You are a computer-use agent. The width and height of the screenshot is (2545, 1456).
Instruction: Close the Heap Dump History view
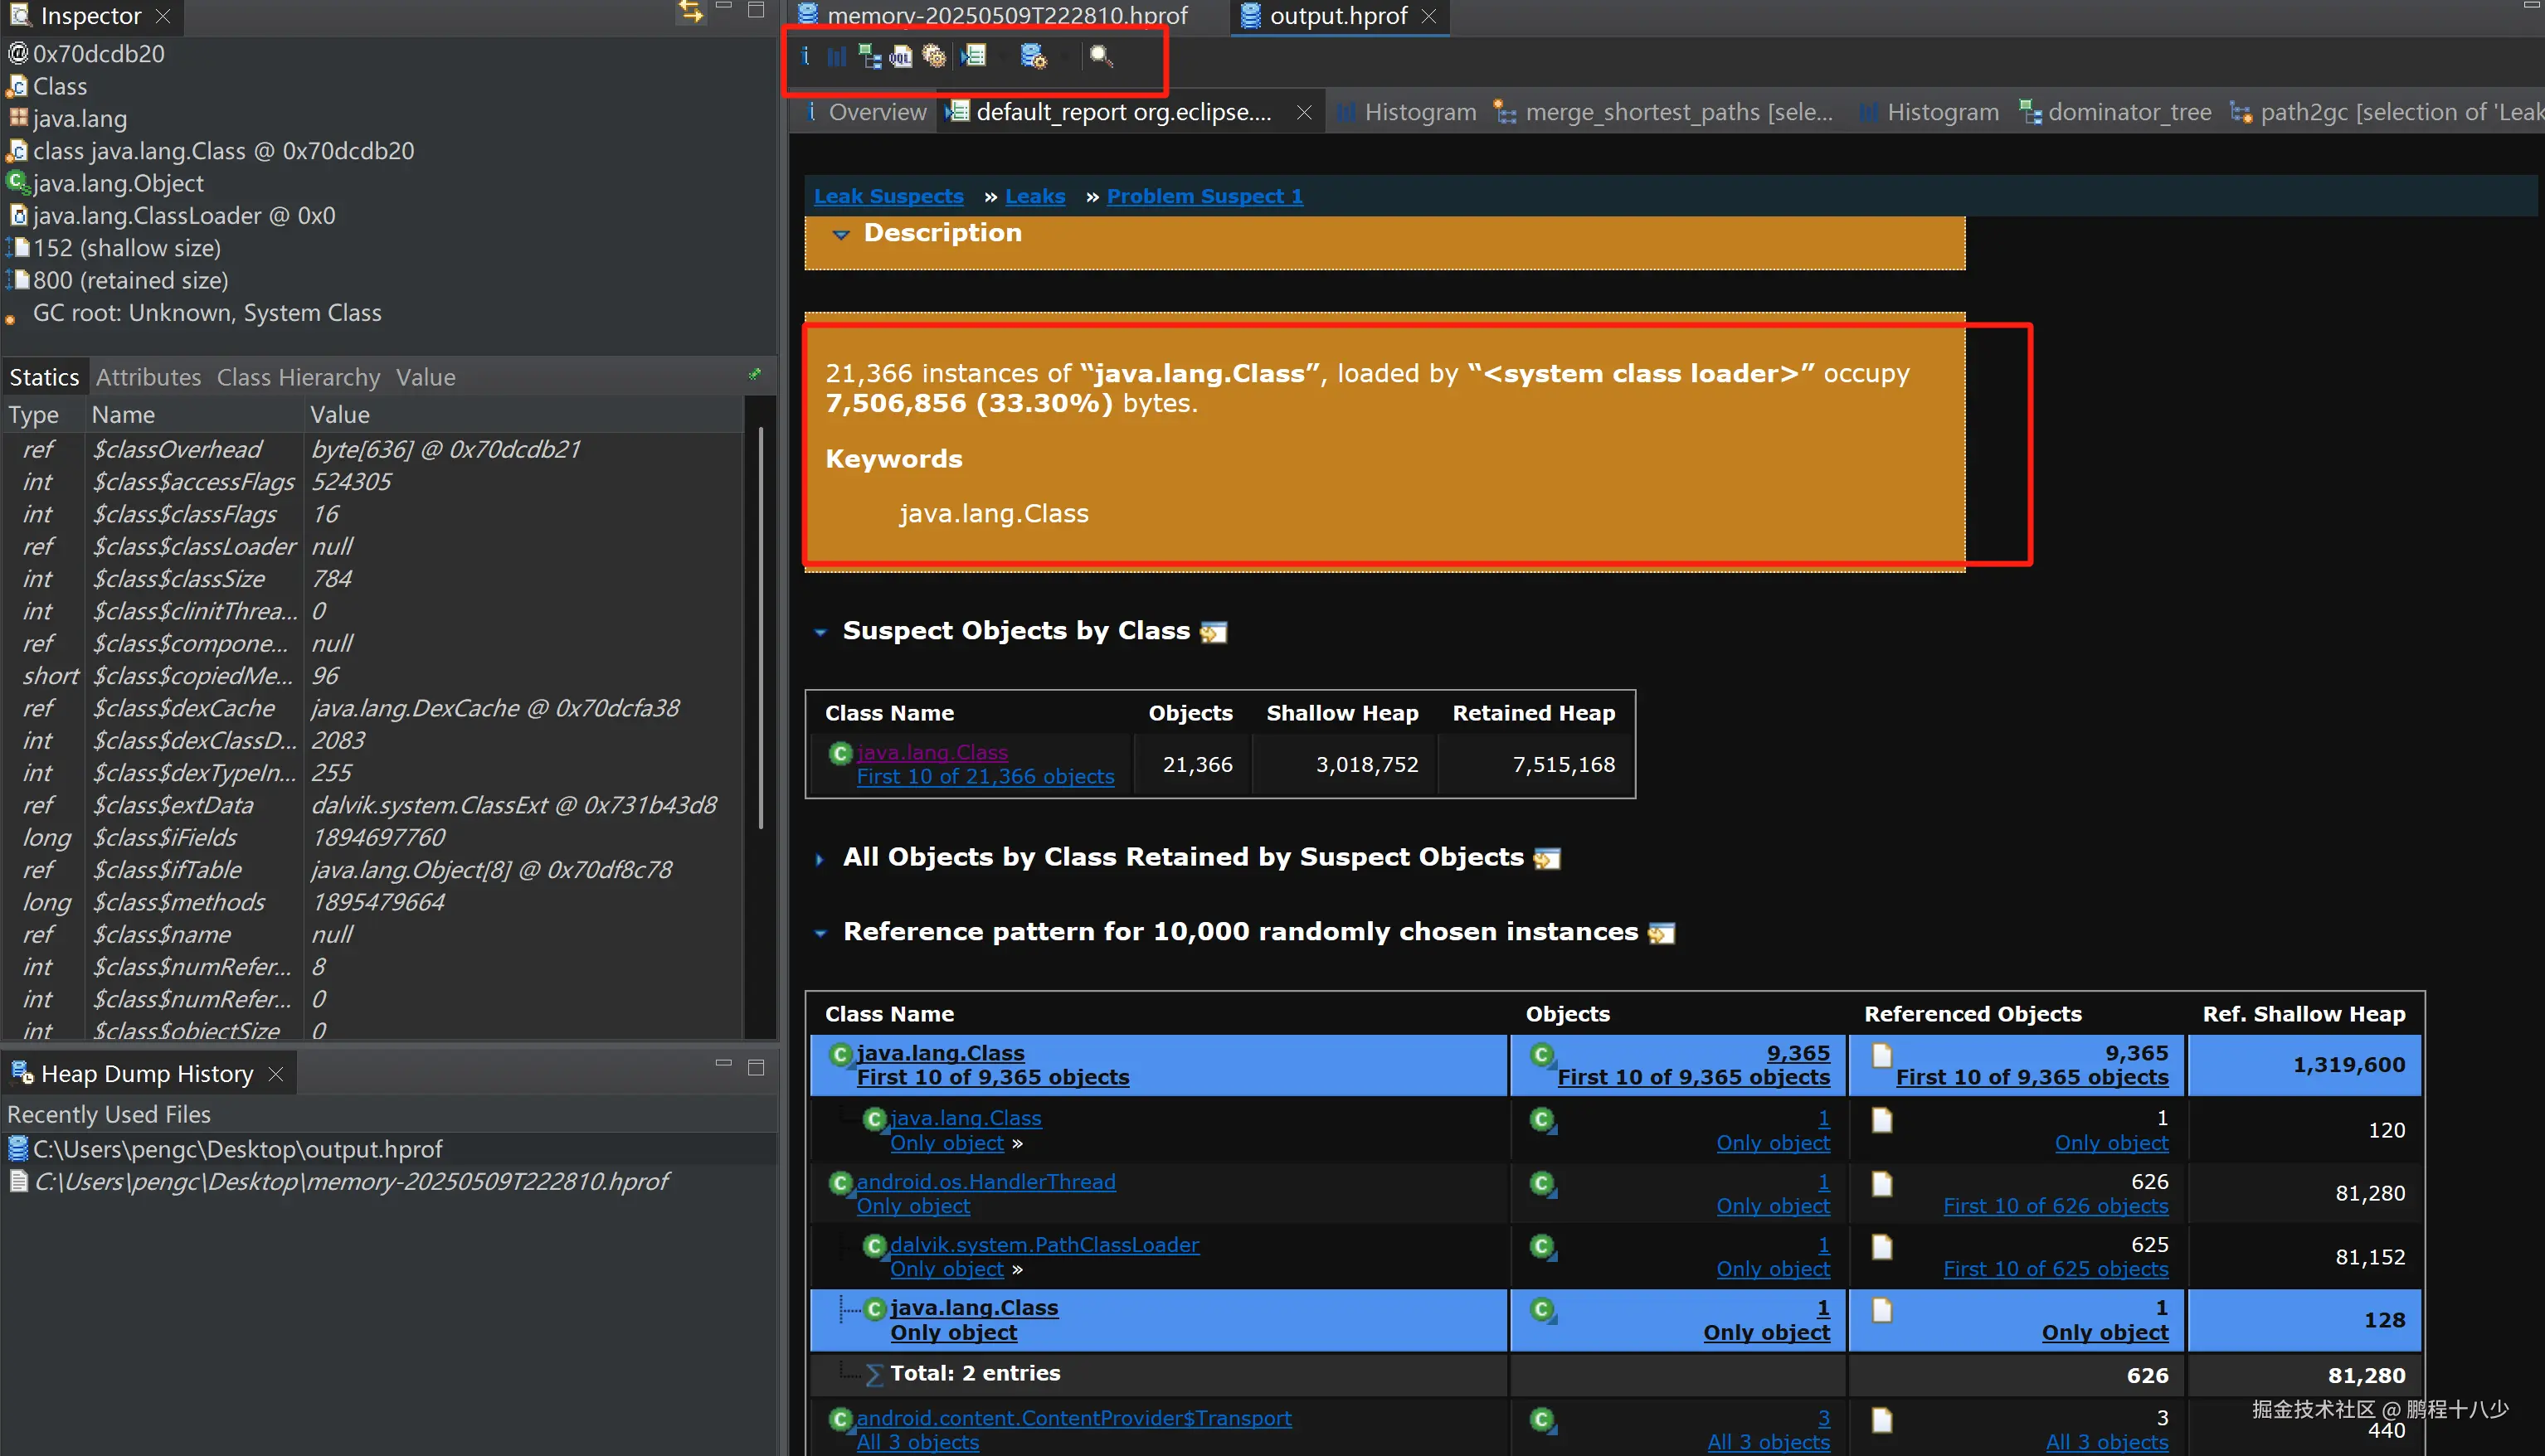(276, 1073)
